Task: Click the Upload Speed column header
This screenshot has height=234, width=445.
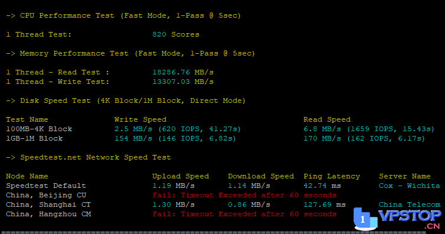Action: click(x=181, y=176)
